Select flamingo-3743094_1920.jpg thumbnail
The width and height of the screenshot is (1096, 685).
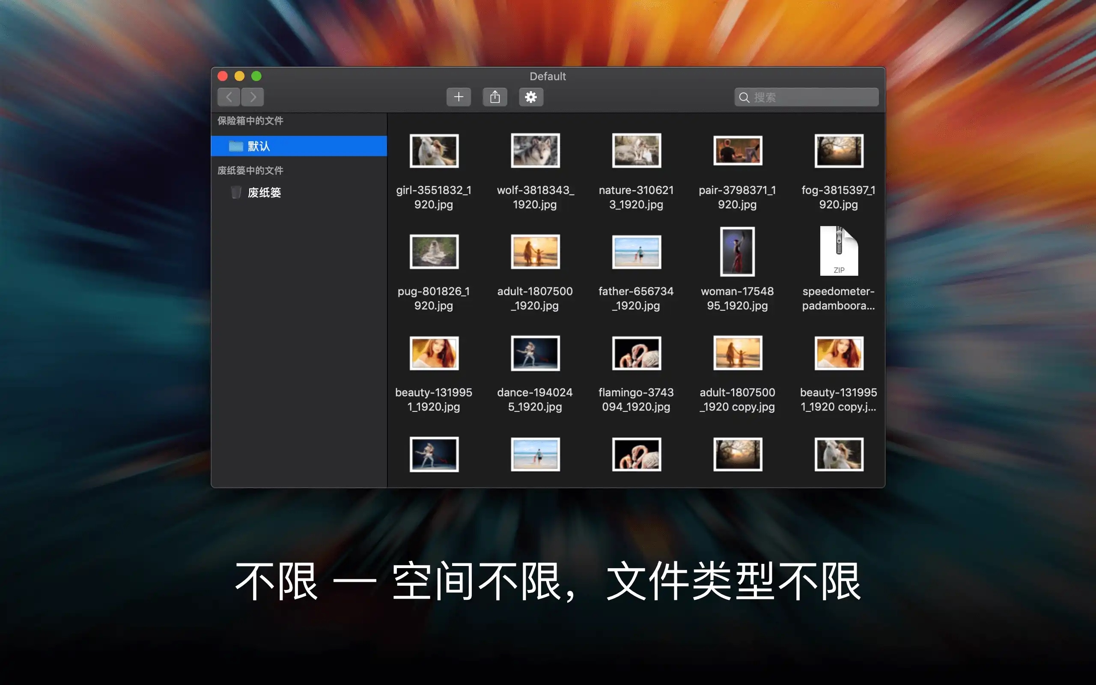636,353
